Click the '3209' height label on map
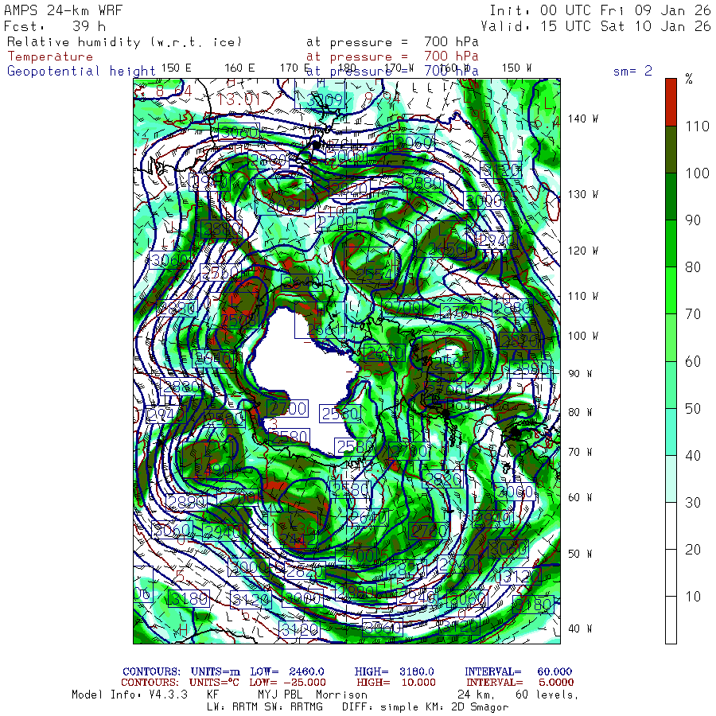The height and width of the screenshot is (716, 716). point(325,99)
